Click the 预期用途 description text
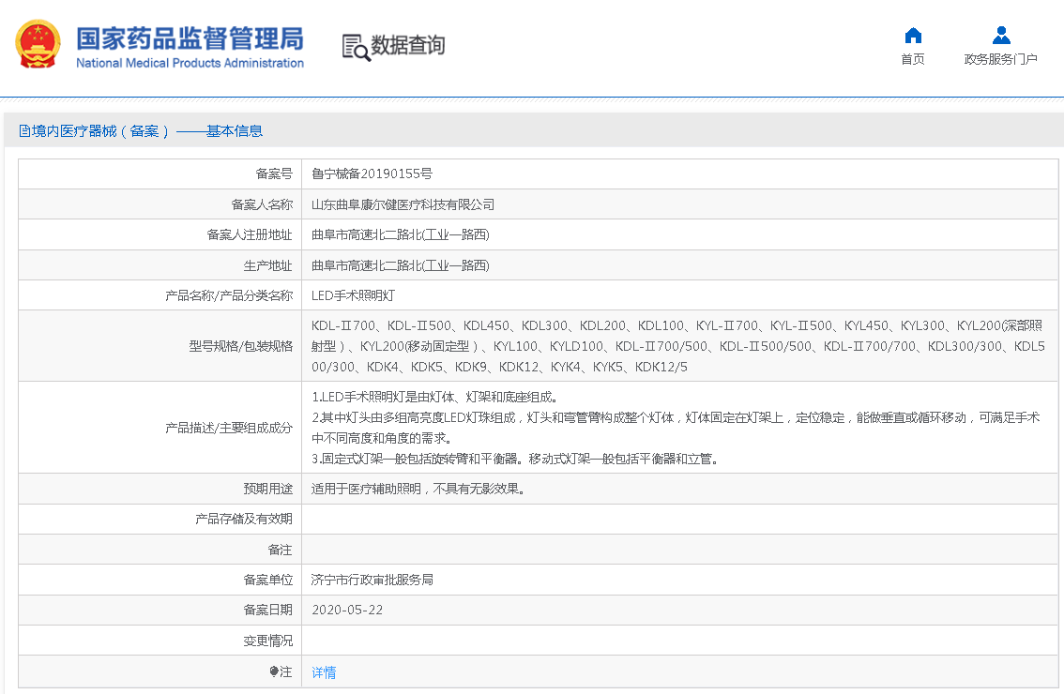The width and height of the screenshot is (1064, 694). (x=417, y=489)
